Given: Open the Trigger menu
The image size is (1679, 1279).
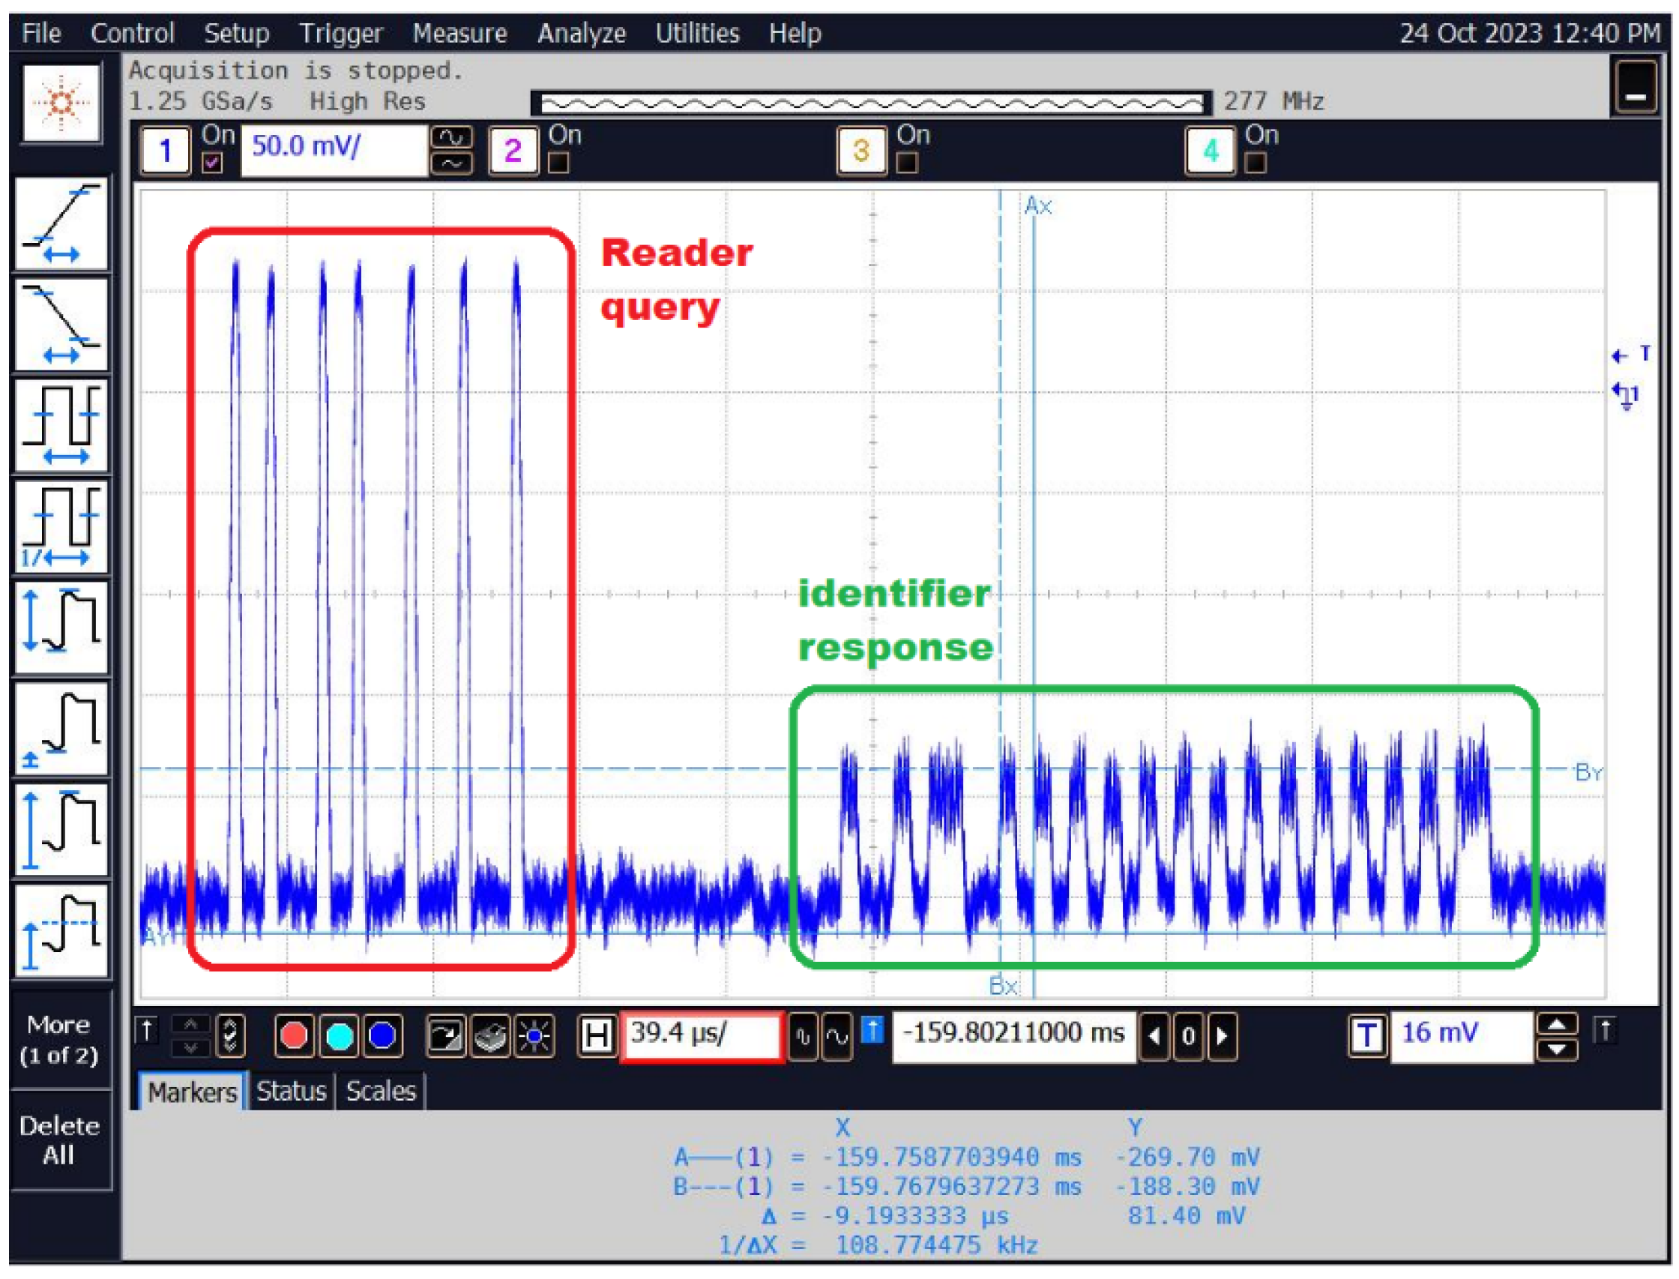Looking at the screenshot, I should pos(341,33).
